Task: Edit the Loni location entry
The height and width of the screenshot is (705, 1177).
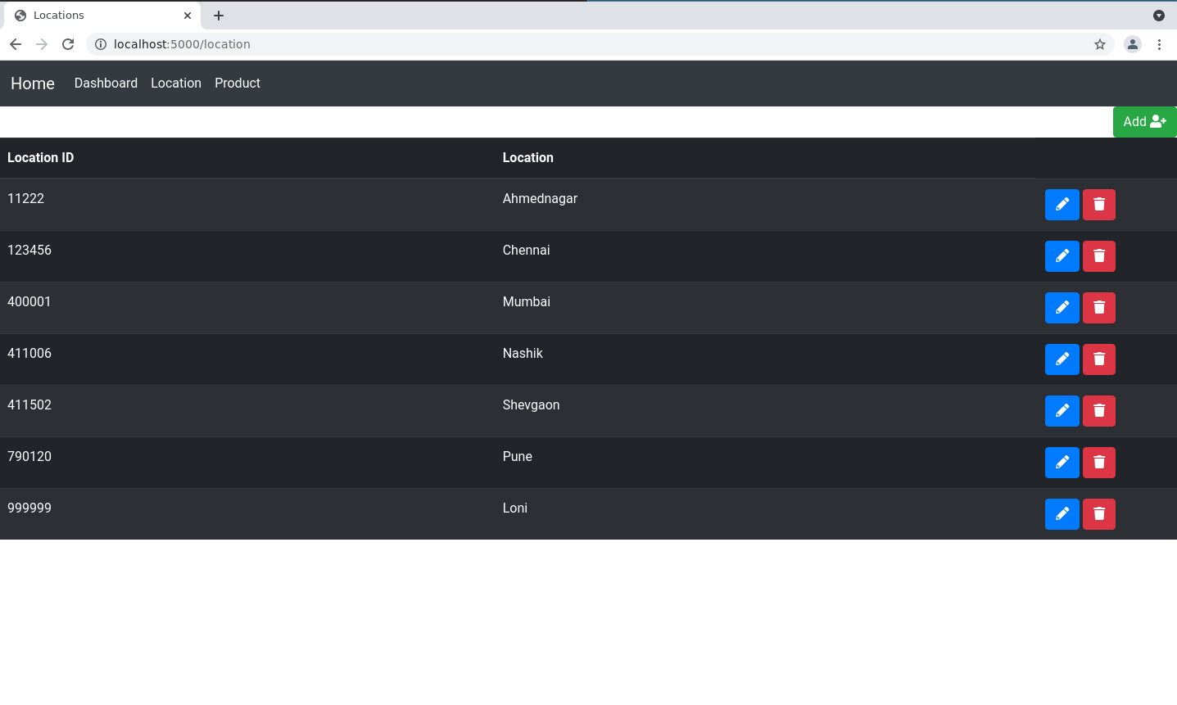Action: [1062, 513]
